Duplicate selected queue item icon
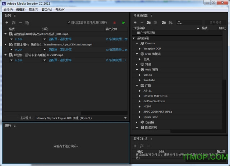This screenshot has height=166, width=230. 27,23
